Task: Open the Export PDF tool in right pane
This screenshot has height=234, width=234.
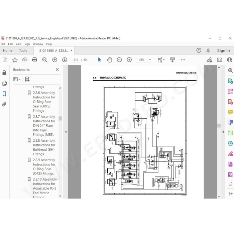Action: (230, 81)
